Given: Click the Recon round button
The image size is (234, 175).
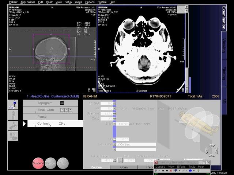Looking at the screenshot, I should tap(63, 163).
